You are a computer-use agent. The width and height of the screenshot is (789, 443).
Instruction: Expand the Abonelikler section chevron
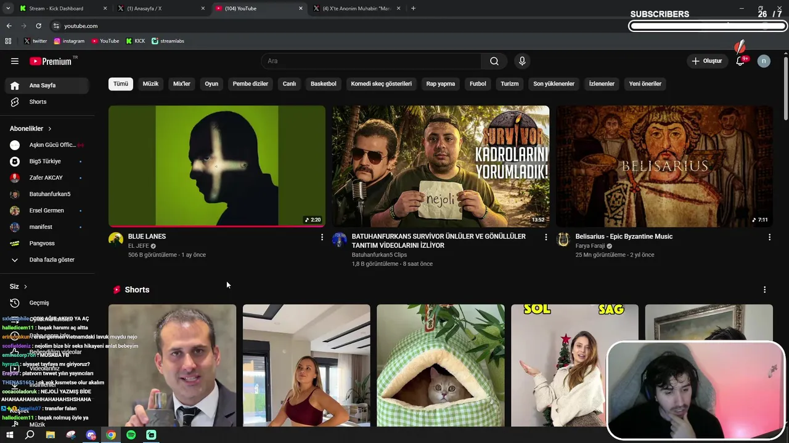click(49, 129)
